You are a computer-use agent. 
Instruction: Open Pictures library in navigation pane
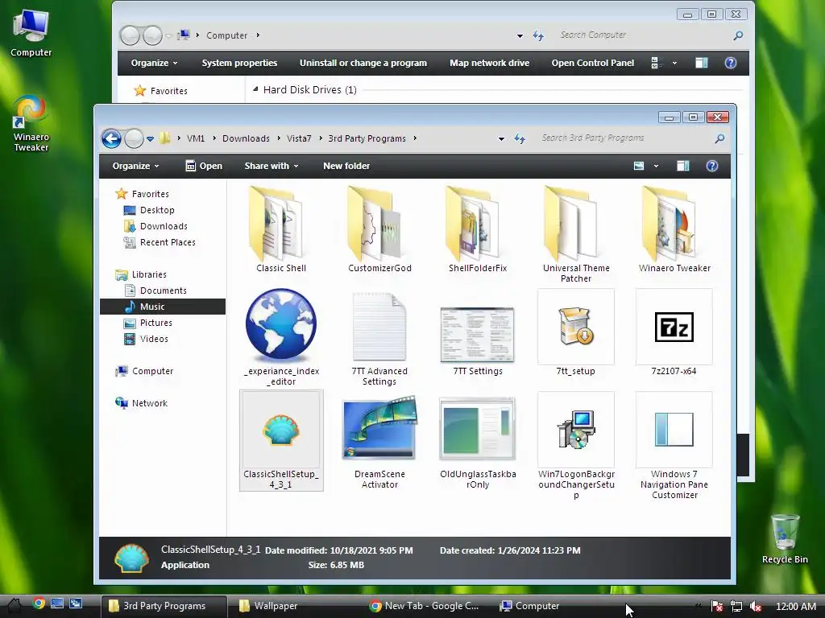(148, 323)
